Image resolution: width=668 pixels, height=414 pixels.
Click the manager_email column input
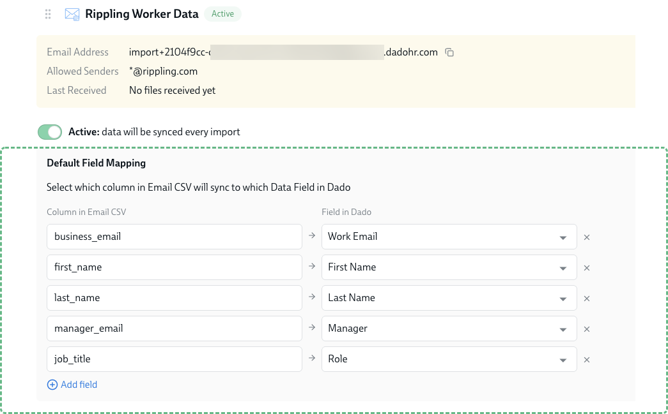coord(175,329)
